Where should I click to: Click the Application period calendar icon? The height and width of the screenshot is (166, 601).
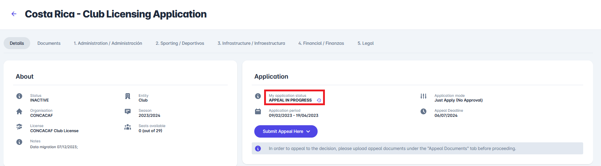(x=258, y=111)
